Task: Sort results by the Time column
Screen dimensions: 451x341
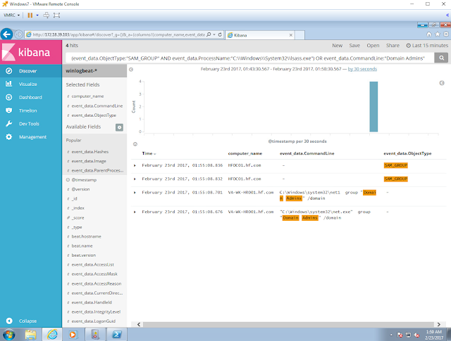Action: point(149,153)
